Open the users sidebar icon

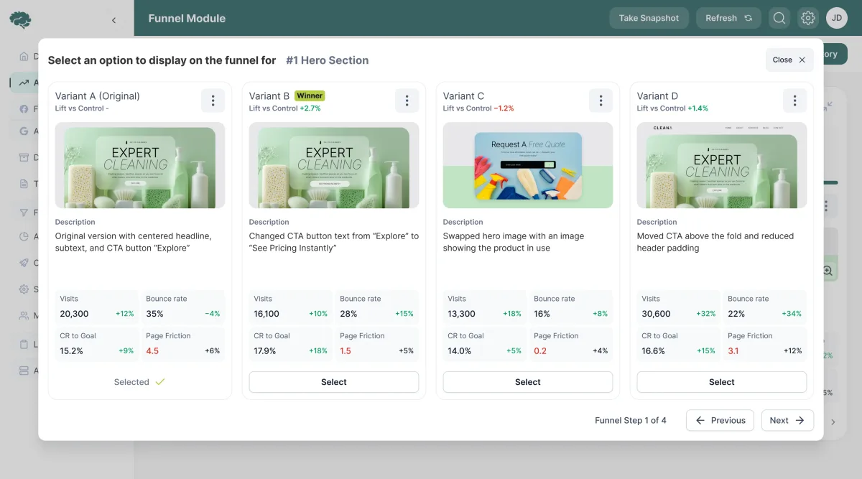(x=24, y=315)
